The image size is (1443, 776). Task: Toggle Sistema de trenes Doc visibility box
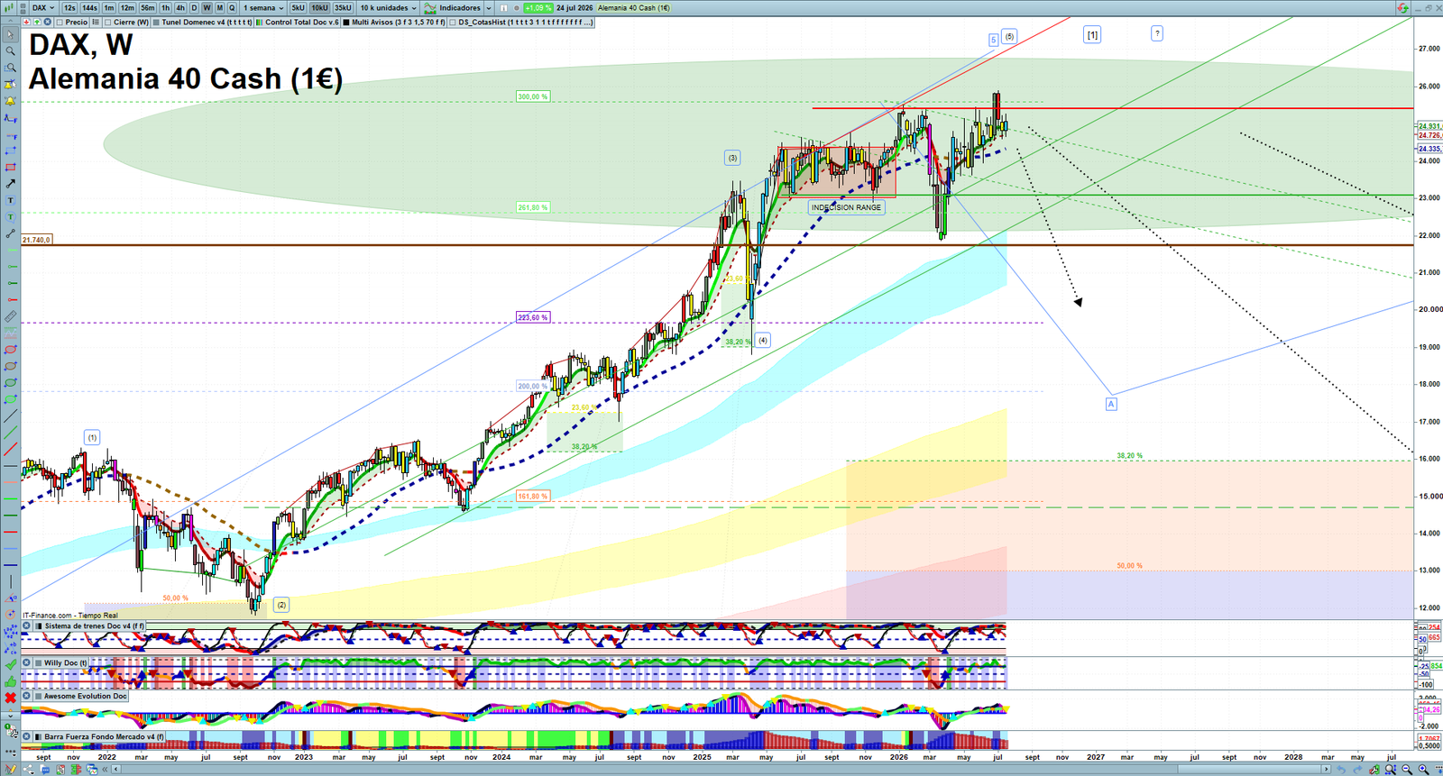click(38, 625)
